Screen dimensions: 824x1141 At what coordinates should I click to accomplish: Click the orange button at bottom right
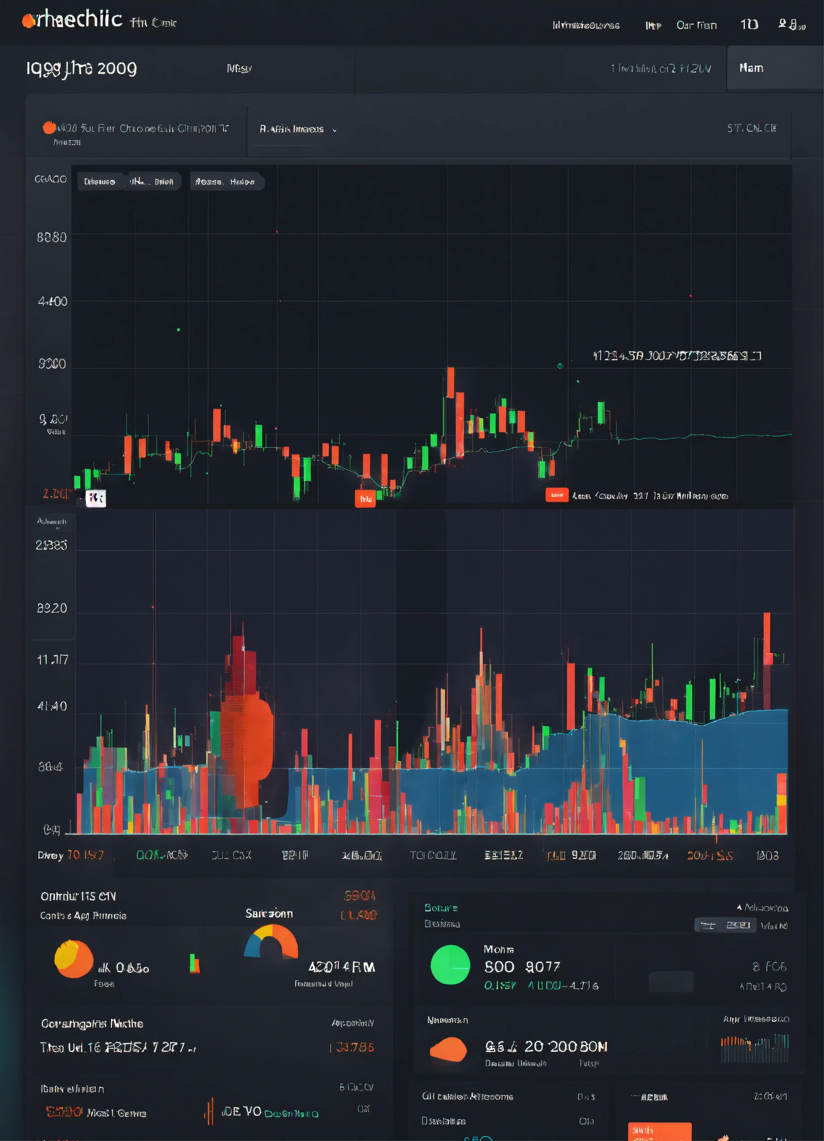click(659, 1131)
